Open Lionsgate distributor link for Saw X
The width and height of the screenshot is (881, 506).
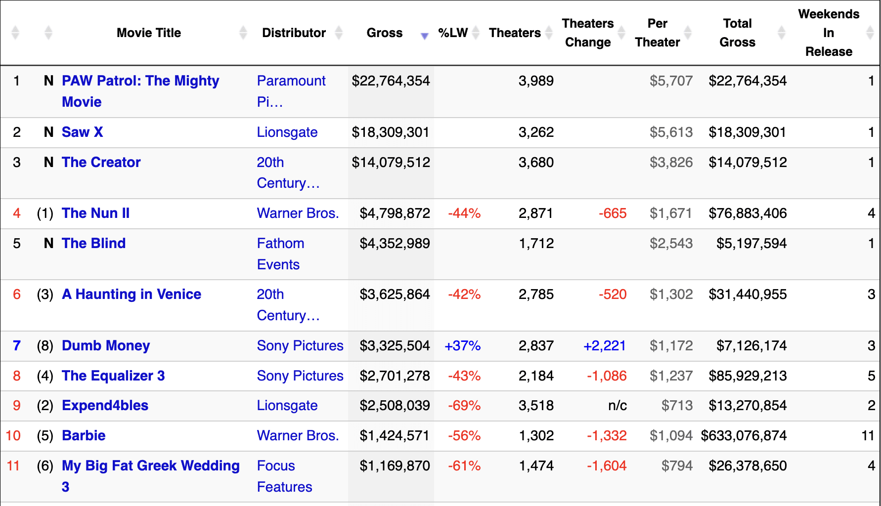[x=287, y=132]
